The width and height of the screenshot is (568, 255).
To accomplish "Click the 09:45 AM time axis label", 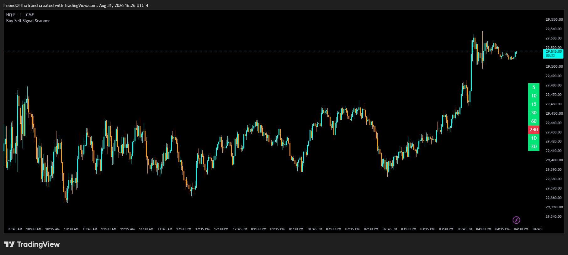I will [15, 229].
